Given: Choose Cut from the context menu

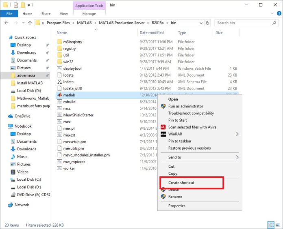Looking at the screenshot, I should click(x=171, y=167).
